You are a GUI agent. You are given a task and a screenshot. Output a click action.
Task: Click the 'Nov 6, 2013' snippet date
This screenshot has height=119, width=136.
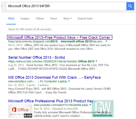click(x=15, y=45)
